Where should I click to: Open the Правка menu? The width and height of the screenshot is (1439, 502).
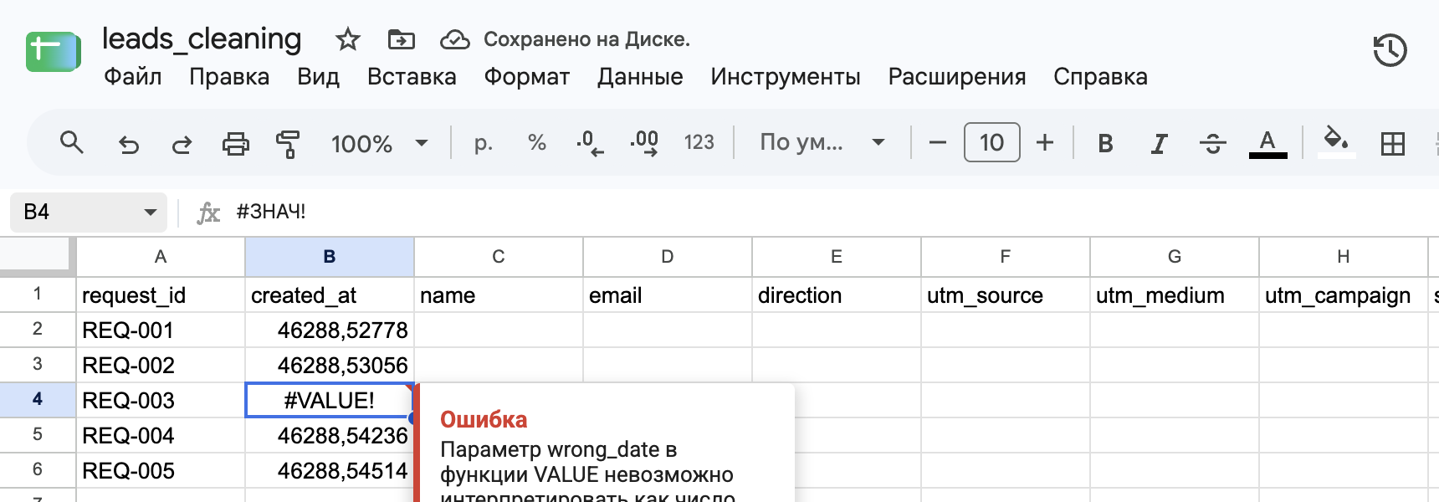tap(229, 77)
